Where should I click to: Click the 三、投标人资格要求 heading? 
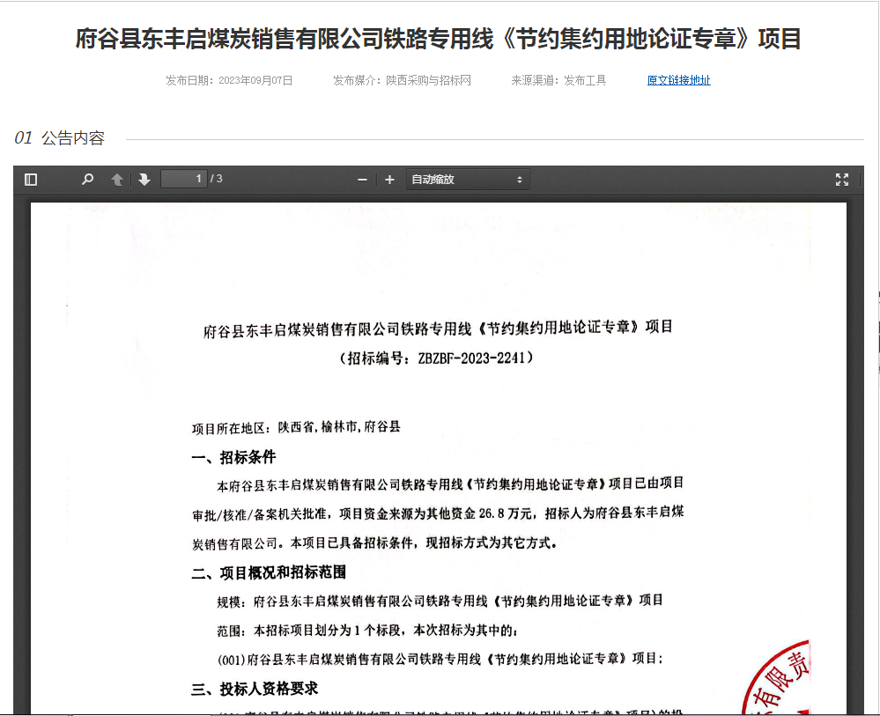pos(255,689)
